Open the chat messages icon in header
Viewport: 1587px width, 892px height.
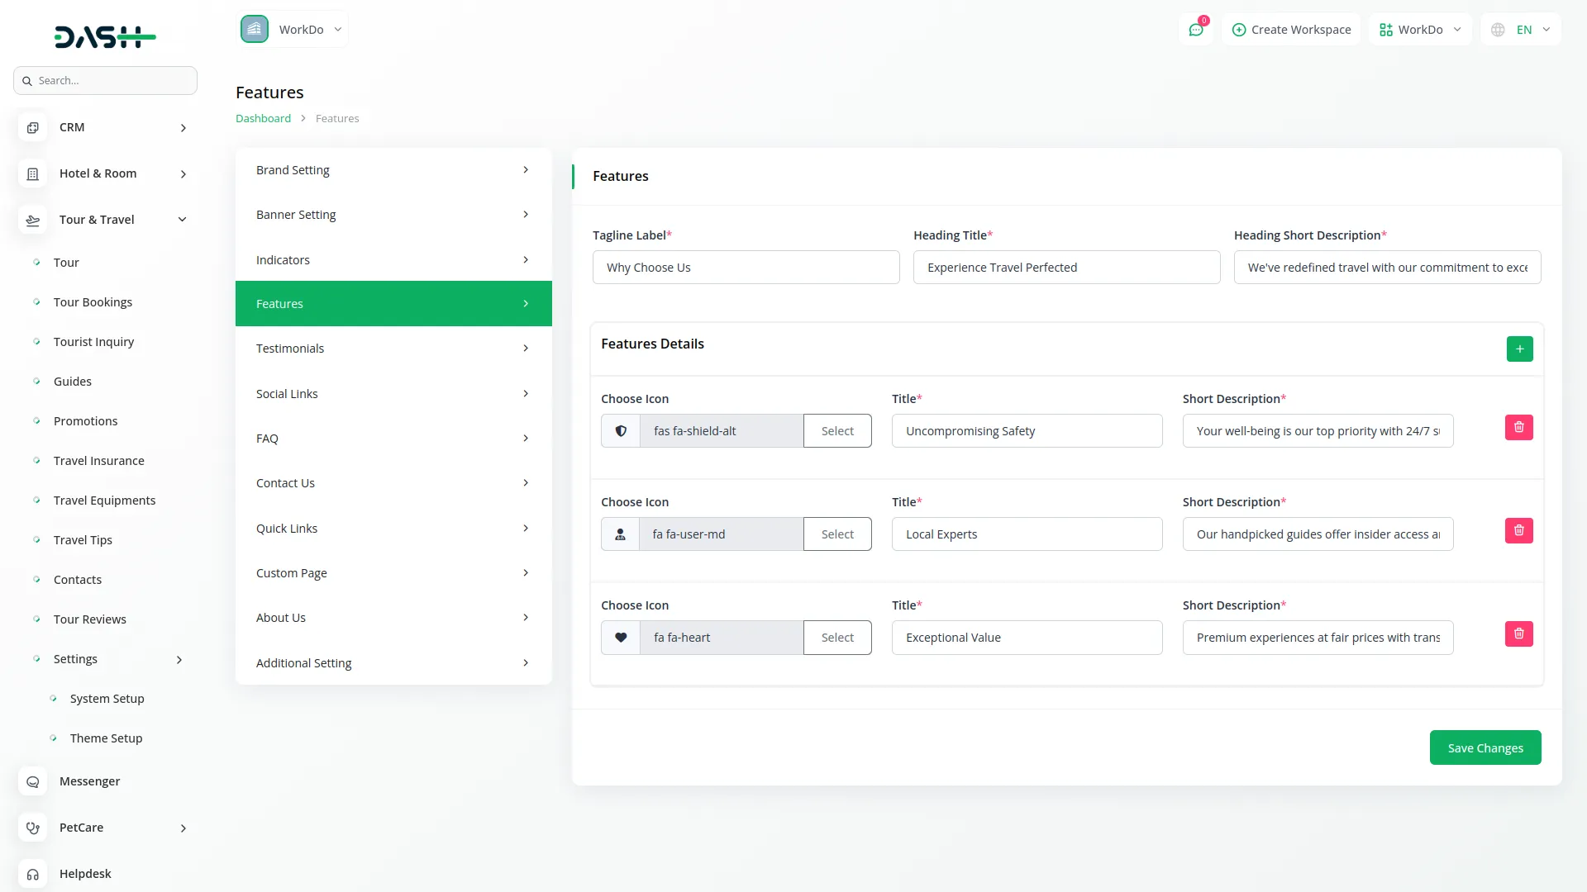click(1195, 30)
